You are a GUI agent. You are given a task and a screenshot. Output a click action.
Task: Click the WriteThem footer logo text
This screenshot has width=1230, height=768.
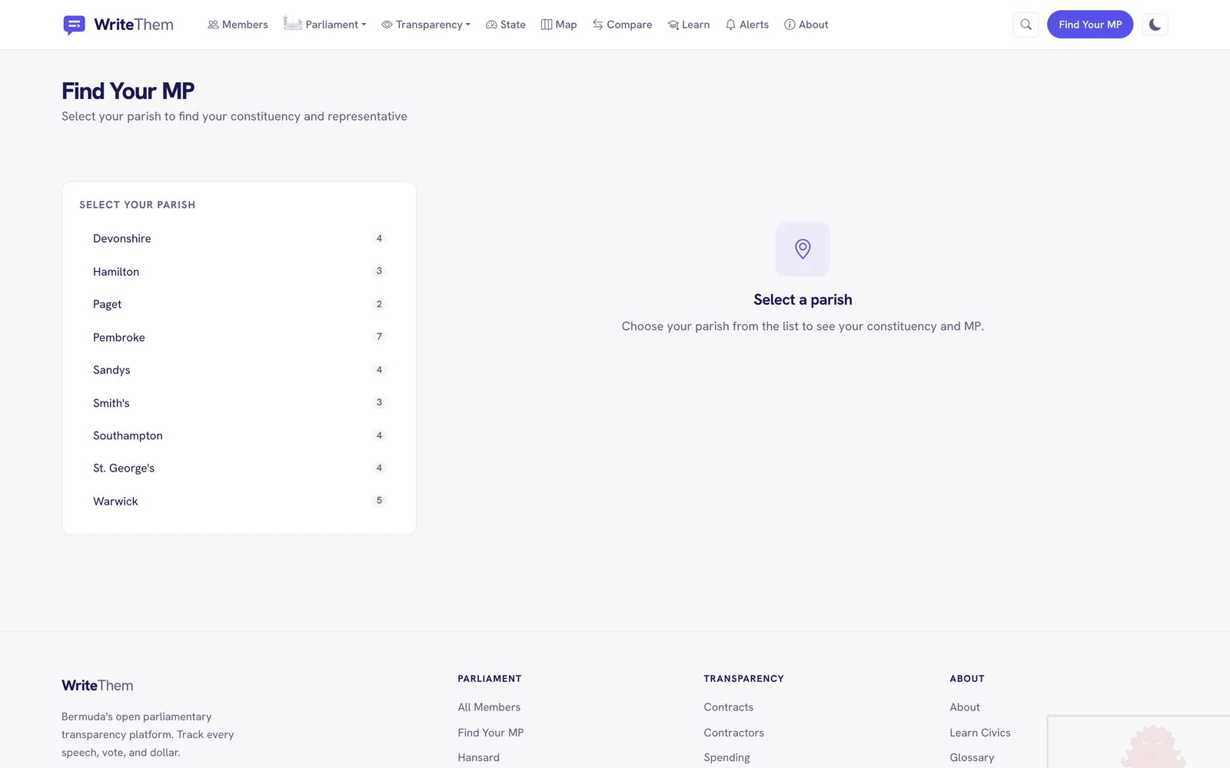[98, 685]
